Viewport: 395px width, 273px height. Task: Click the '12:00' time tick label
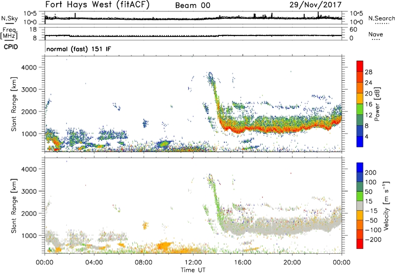(x=193, y=263)
